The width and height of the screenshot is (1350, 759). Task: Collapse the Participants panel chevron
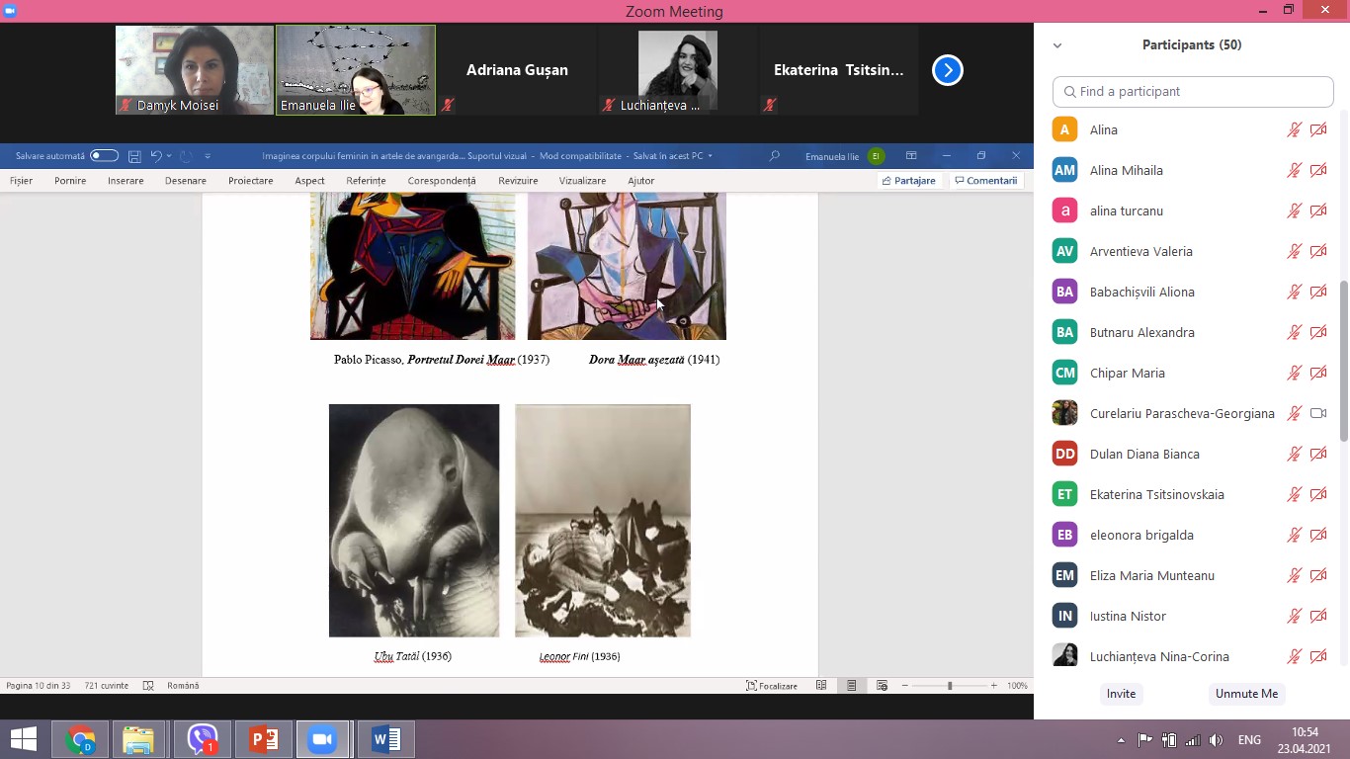coord(1057,45)
